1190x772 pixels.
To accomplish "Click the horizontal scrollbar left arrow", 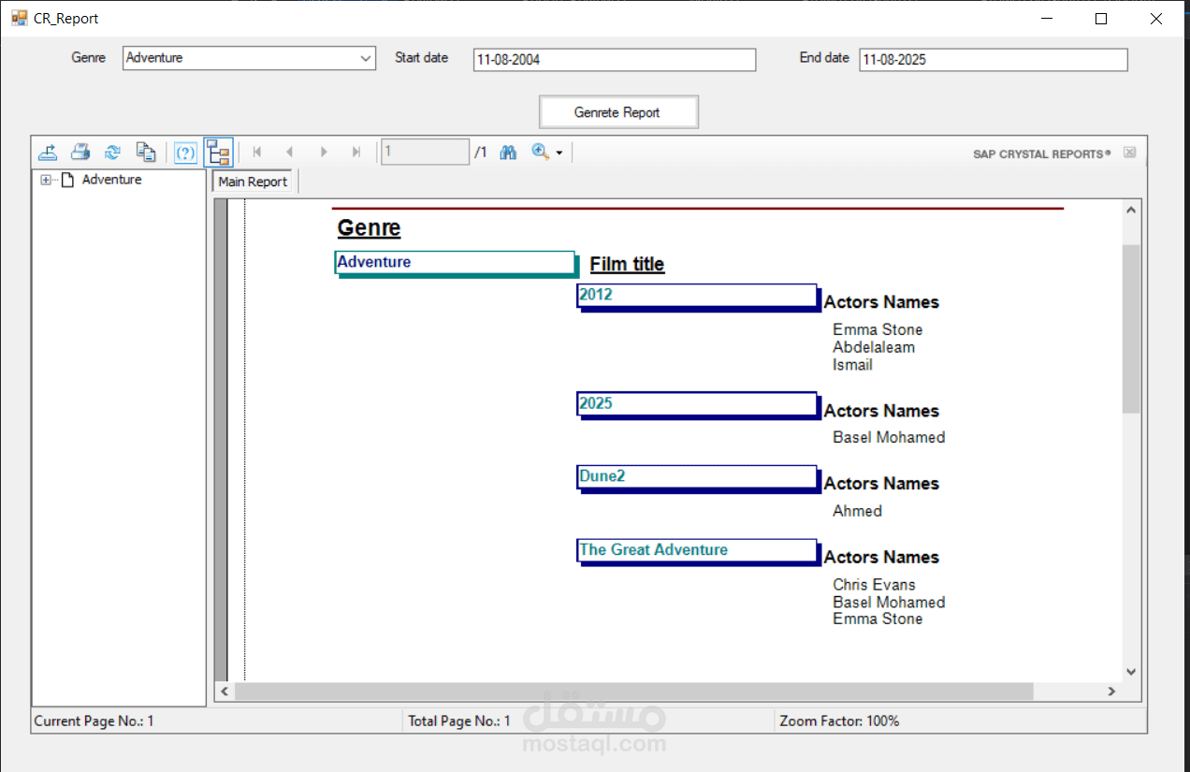I will 224,692.
